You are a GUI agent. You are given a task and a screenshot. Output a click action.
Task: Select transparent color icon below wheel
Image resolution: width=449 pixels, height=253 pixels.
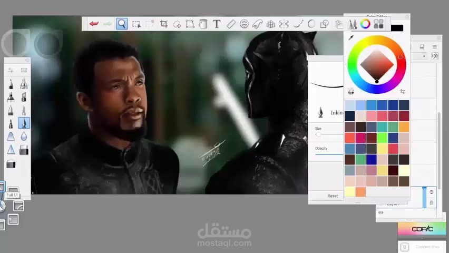pyautogui.click(x=351, y=92)
